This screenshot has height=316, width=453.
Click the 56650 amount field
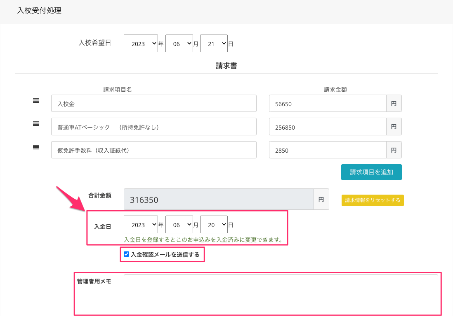point(327,103)
